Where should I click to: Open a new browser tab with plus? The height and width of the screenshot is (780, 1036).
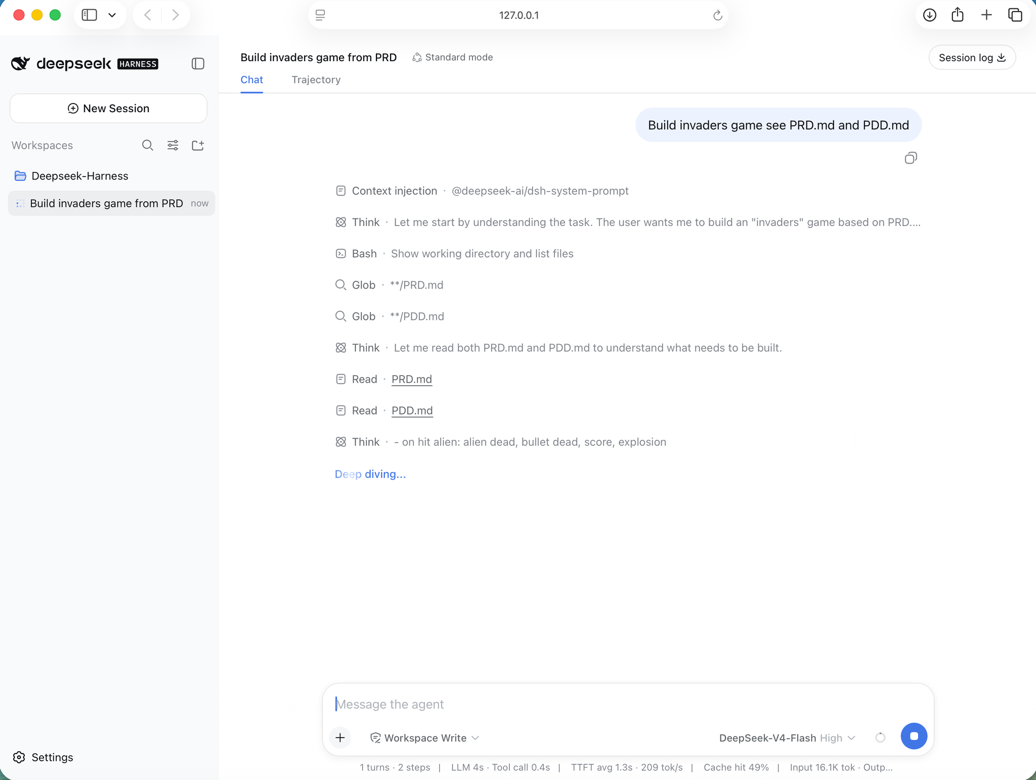point(986,15)
